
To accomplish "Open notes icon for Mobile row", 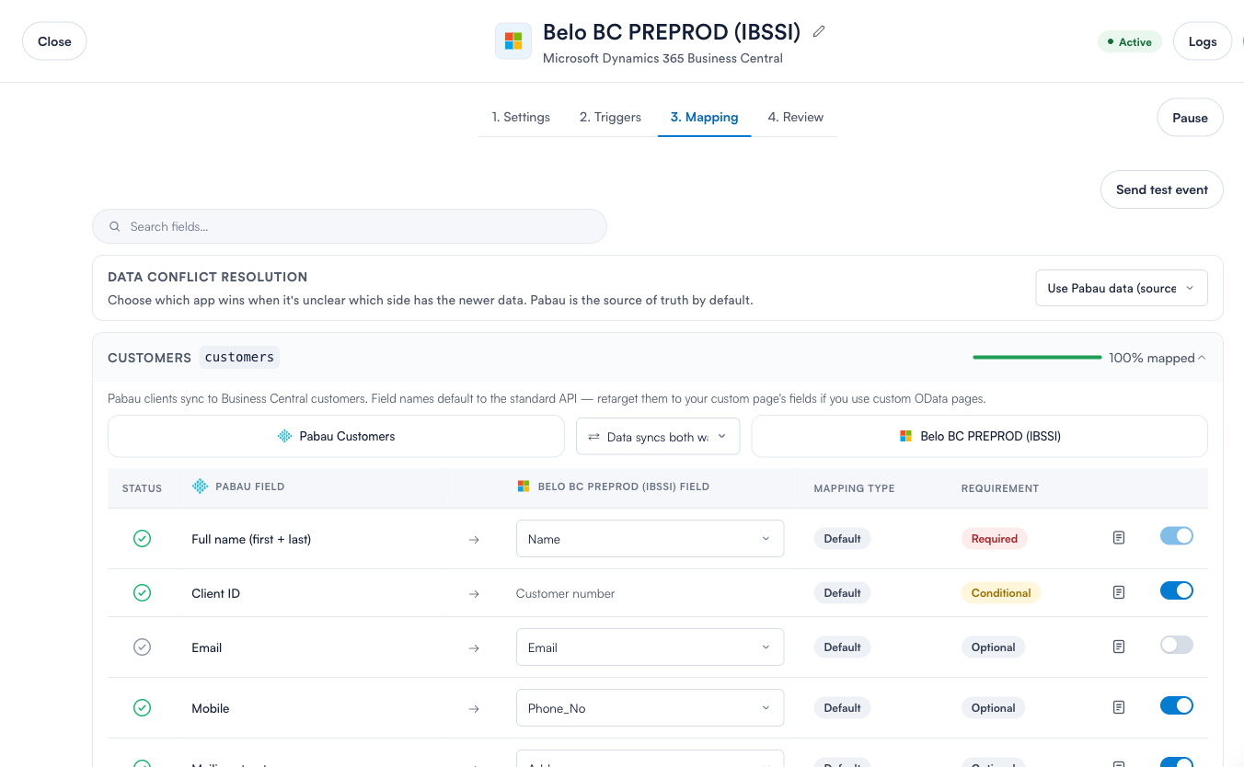I will (x=1119, y=708).
